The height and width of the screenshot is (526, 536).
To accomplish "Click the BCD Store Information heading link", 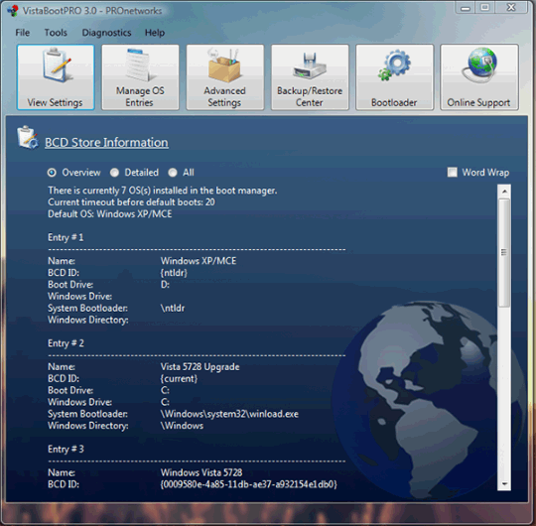I will (x=106, y=143).
